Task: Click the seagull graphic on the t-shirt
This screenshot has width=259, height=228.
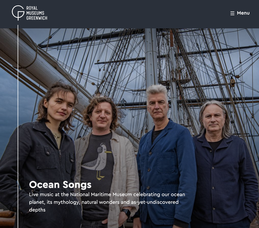Action: click(97, 161)
